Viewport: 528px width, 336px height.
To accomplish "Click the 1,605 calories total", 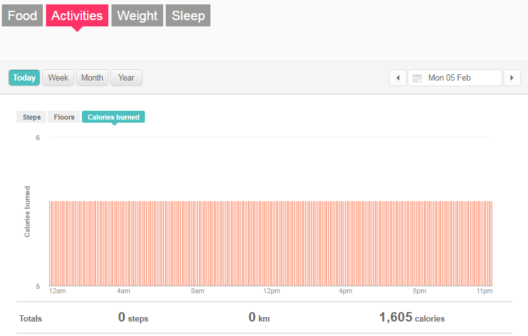I will pyautogui.click(x=411, y=318).
